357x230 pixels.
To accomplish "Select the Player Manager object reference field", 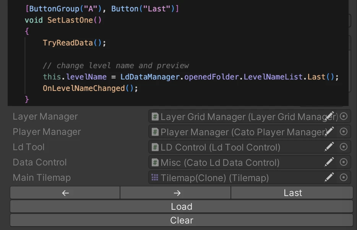I will 237,132.
